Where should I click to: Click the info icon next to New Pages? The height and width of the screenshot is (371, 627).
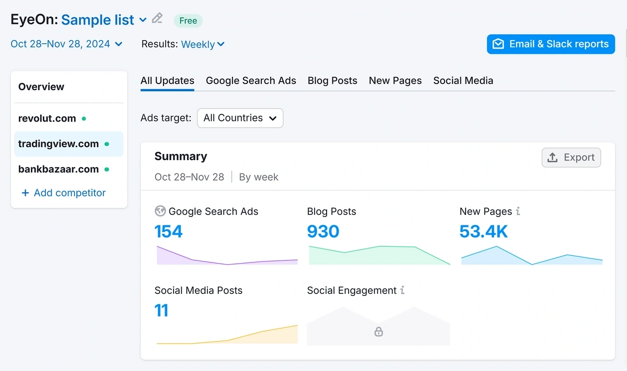tap(517, 211)
